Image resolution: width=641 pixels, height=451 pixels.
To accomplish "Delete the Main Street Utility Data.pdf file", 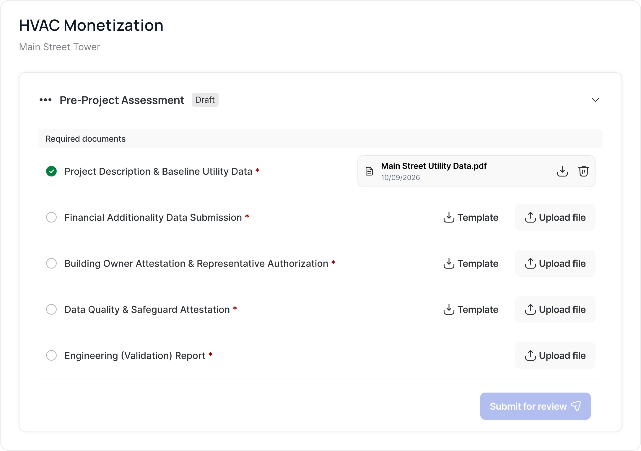I will [x=583, y=171].
